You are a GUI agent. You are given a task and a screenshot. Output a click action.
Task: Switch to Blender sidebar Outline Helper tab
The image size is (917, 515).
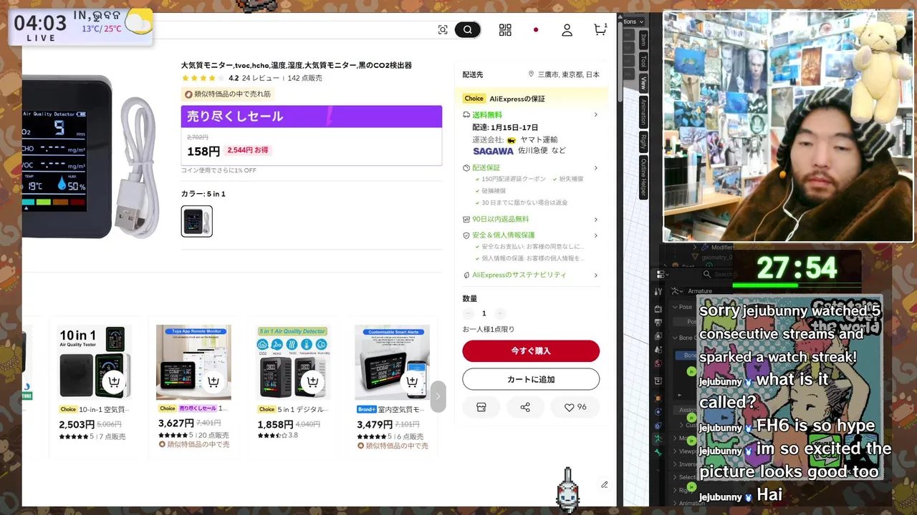(x=643, y=177)
